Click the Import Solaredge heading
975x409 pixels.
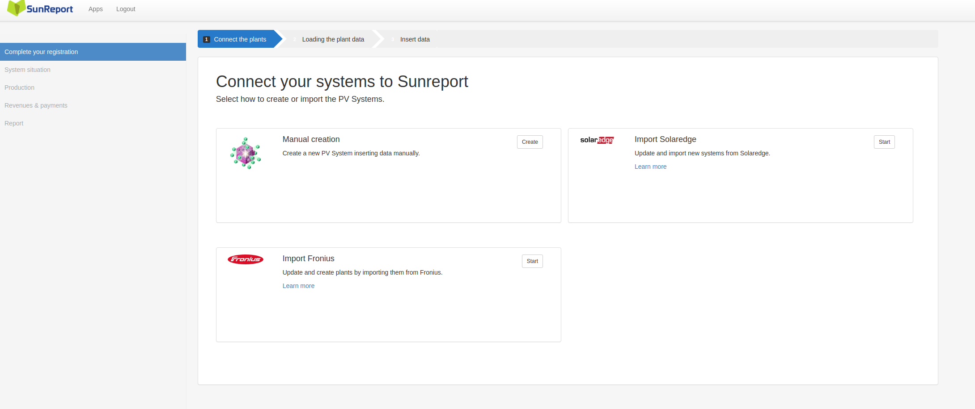click(x=666, y=139)
